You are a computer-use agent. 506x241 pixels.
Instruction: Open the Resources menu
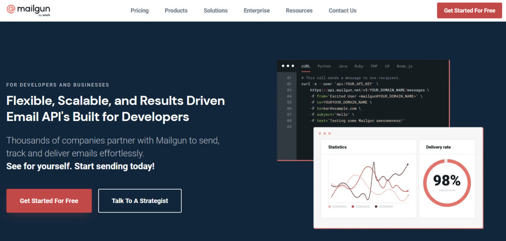pos(299,11)
